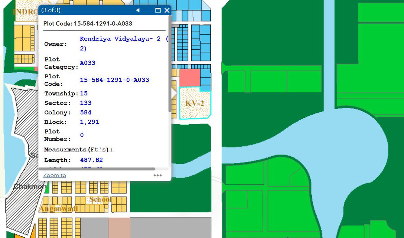This screenshot has width=404, height=238.
Task: Close the plot info popup
Action: [x=167, y=10]
